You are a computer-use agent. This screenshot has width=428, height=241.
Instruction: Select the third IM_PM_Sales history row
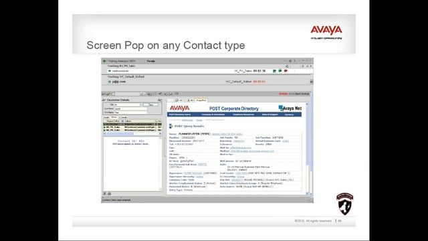[x=132, y=130]
